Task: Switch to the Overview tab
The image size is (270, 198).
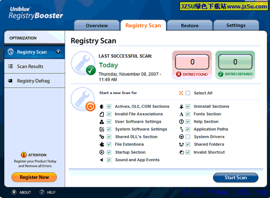Action: click(97, 26)
